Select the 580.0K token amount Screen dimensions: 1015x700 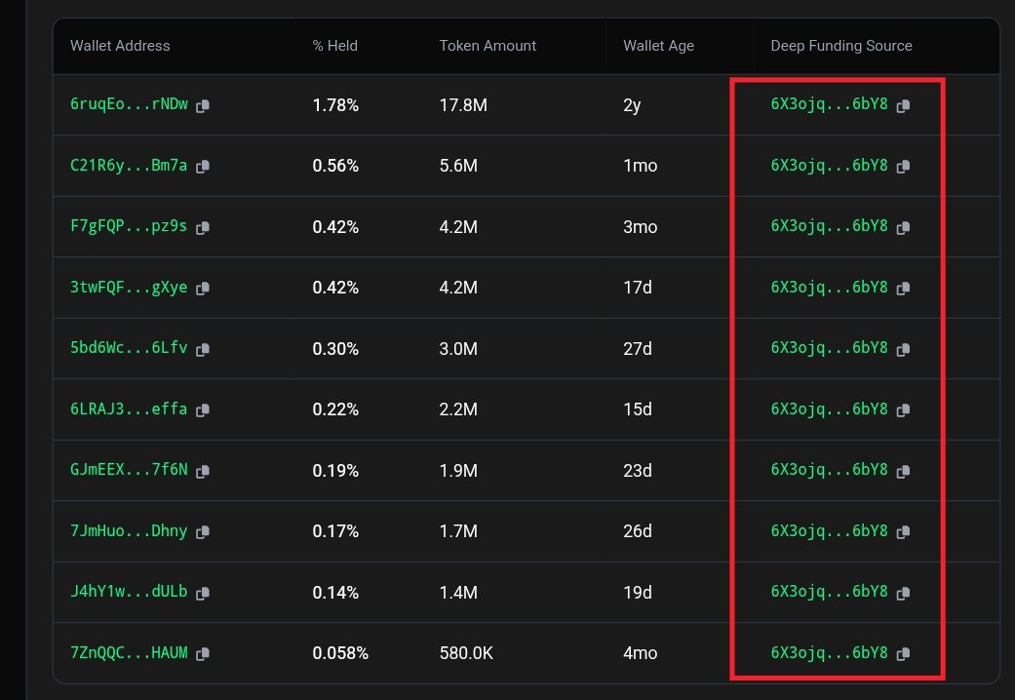[466, 653]
